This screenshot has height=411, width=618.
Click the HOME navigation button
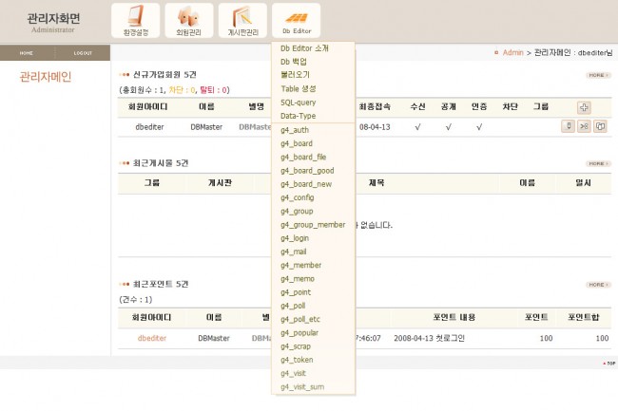[27, 53]
